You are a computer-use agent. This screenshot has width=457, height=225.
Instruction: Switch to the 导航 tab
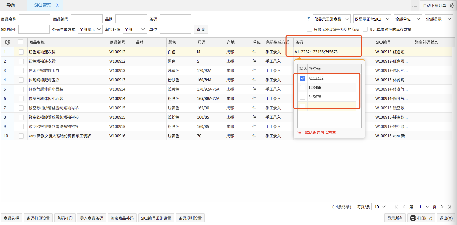coord(11,5)
